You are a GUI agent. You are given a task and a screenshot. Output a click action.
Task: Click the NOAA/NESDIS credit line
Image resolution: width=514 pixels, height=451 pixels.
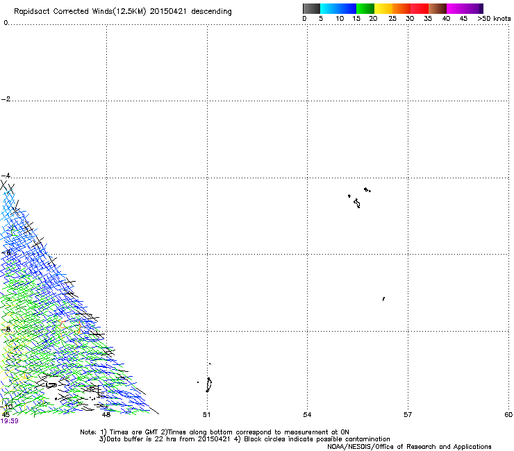[x=409, y=447]
